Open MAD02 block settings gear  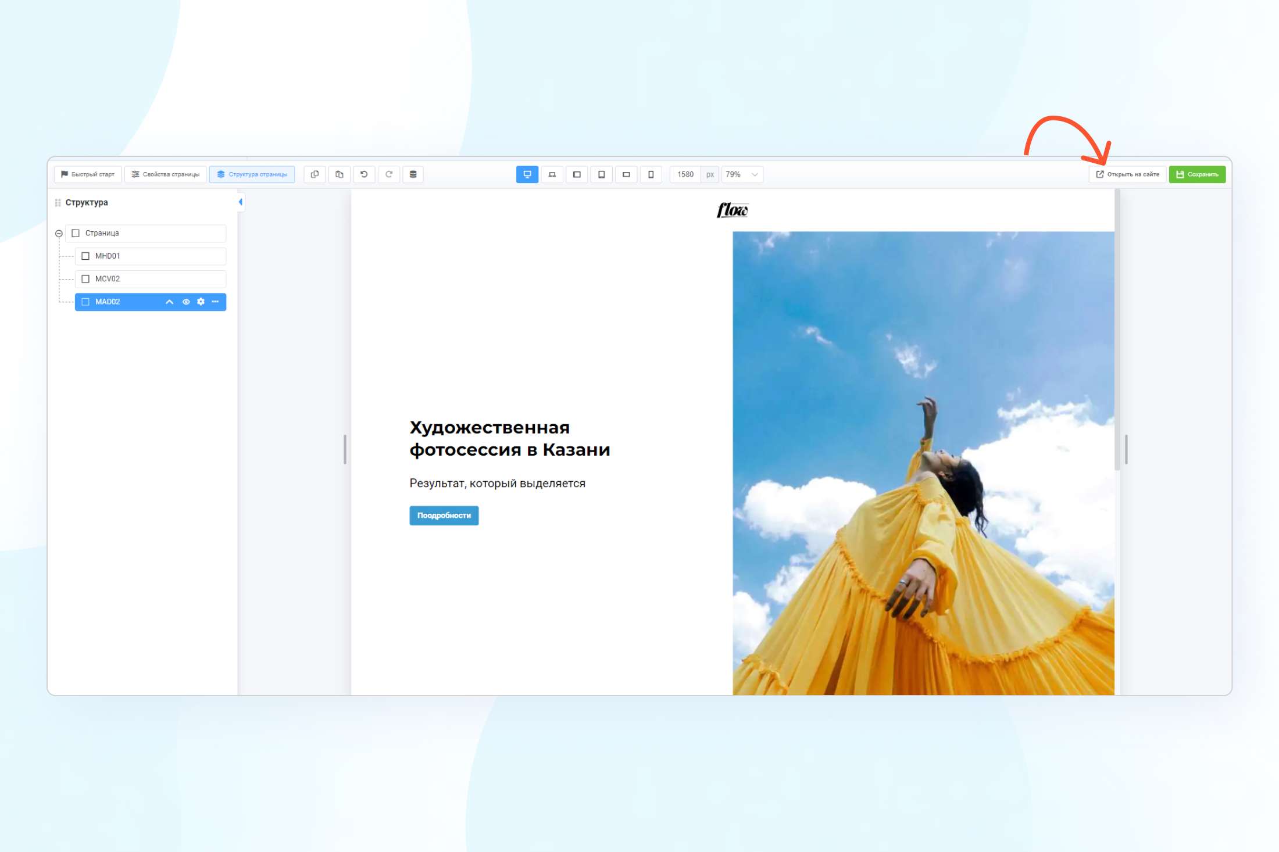(201, 302)
